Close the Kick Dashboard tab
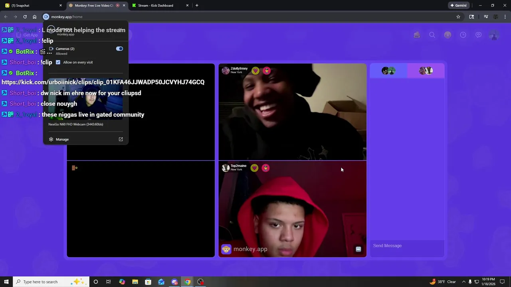511x287 pixels. [188, 6]
